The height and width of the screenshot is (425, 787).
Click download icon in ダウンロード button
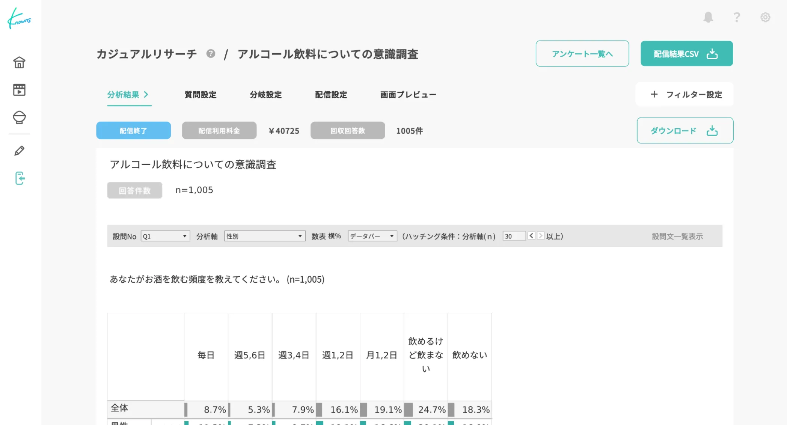712,130
